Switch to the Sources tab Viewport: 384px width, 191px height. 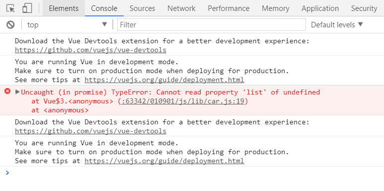tap(142, 8)
